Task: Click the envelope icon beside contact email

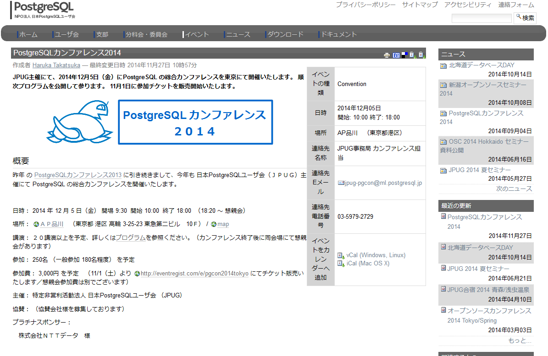Action: (341, 183)
